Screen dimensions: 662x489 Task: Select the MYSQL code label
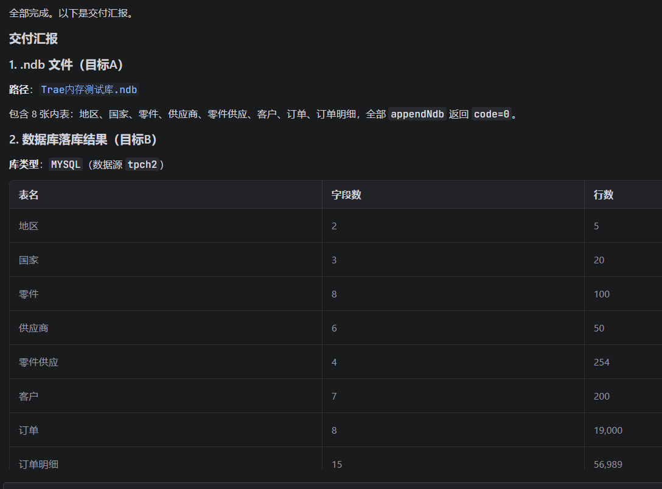[x=66, y=164]
